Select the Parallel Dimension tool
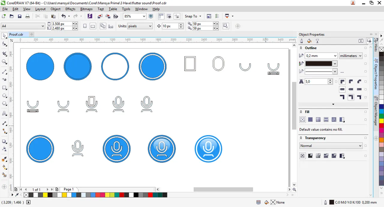Image resolution: width=384 pixels, height=207 pixels. [4, 123]
